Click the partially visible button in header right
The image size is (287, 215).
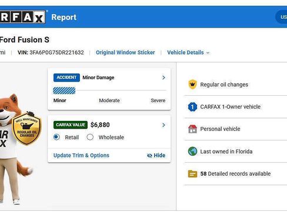click(281, 17)
